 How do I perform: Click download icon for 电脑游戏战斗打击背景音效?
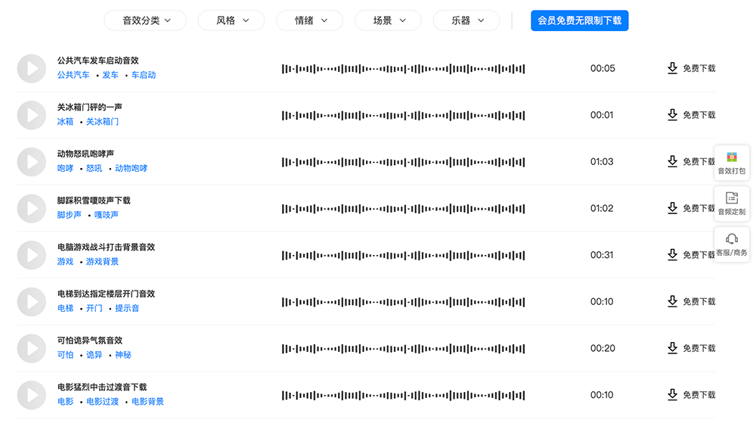point(672,255)
